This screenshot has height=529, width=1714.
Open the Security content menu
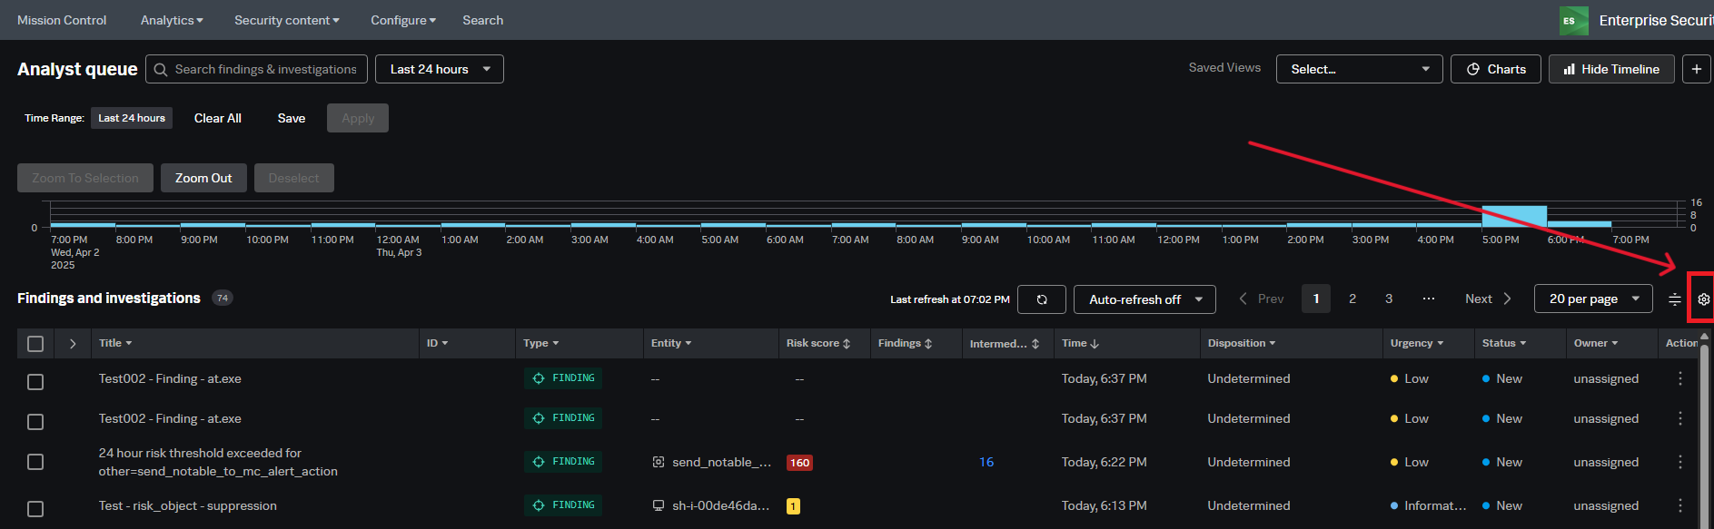286,20
